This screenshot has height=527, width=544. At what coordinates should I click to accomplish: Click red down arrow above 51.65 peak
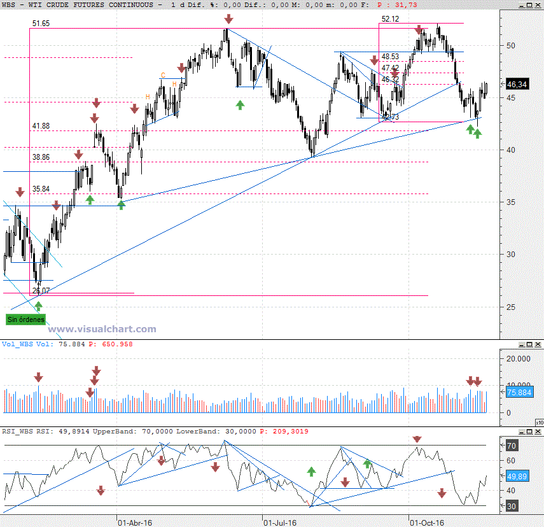[x=228, y=18]
